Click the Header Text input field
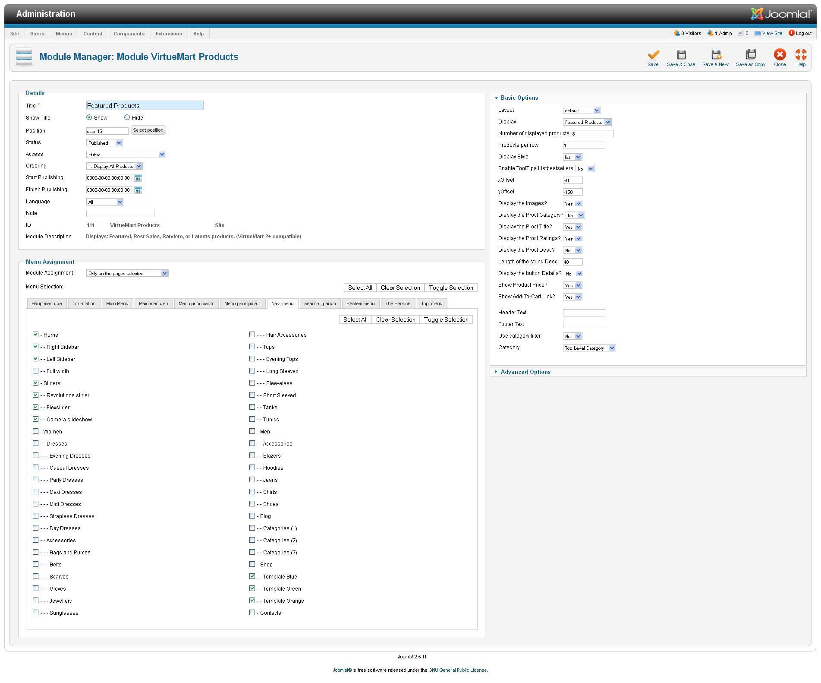 coord(584,313)
